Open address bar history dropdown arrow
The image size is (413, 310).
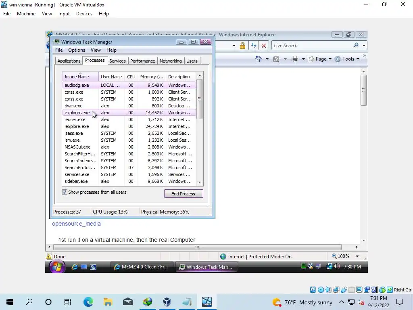pyautogui.click(x=234, y=46)
